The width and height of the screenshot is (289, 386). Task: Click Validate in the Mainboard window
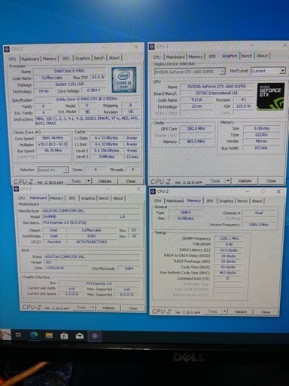pos(108,308)
